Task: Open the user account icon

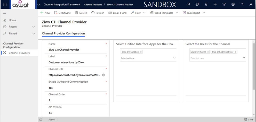Action: coord(251,4)
